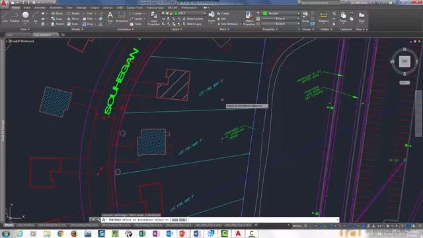The height and width of the screenshot is (238, 423).
Task: Activate the Mirror command
Action: coord(73,19)
